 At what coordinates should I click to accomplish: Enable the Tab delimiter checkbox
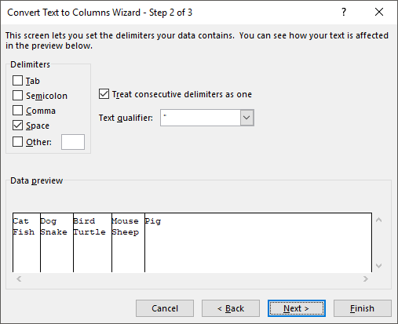pos(17,81)
